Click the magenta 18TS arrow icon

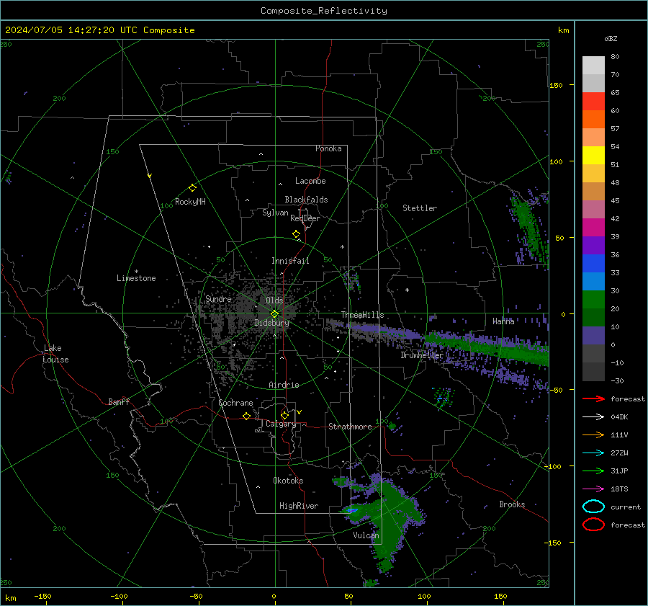coord(593,489)
